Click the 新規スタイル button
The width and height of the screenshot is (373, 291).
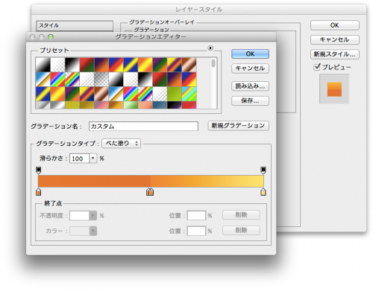click(x=335, y=54)
